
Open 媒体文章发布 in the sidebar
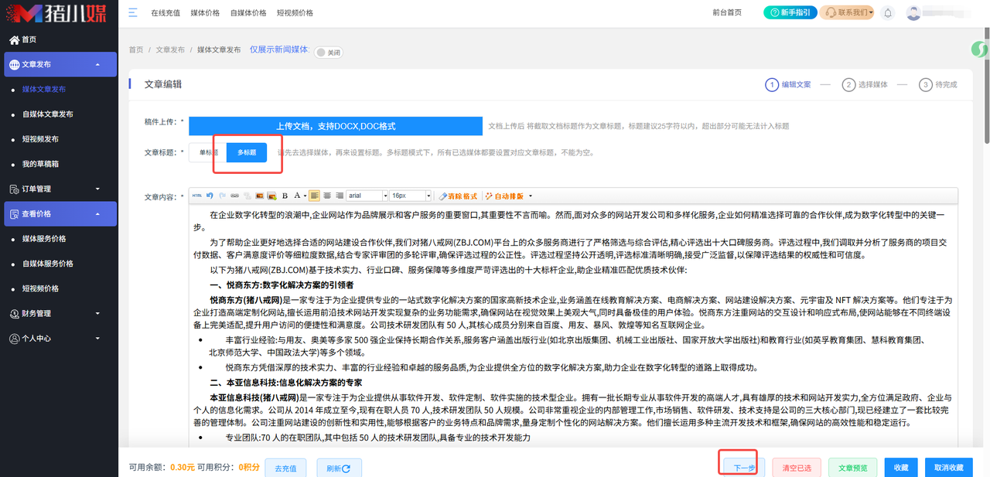[44, 89]
